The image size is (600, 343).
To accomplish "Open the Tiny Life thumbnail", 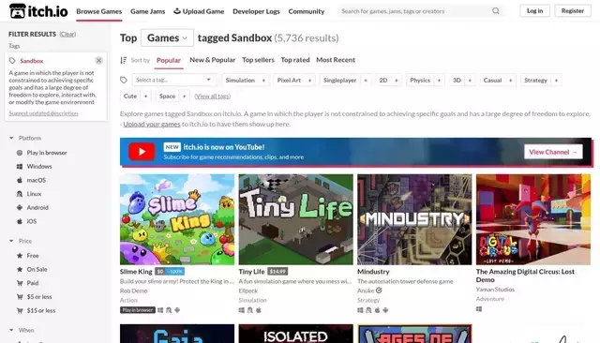I will (296, 219).
